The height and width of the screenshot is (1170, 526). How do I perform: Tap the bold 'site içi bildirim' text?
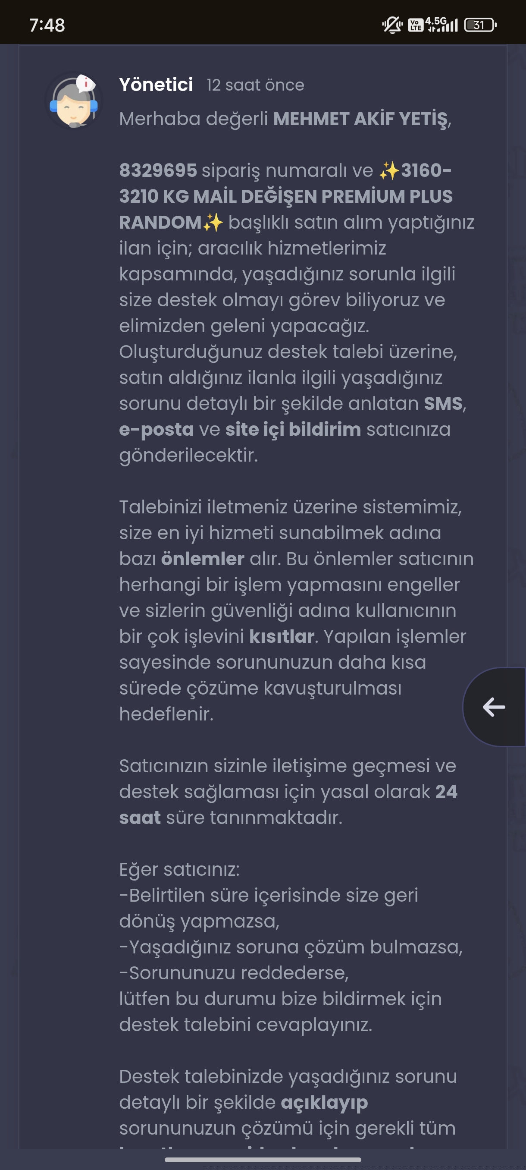point(293,429)
